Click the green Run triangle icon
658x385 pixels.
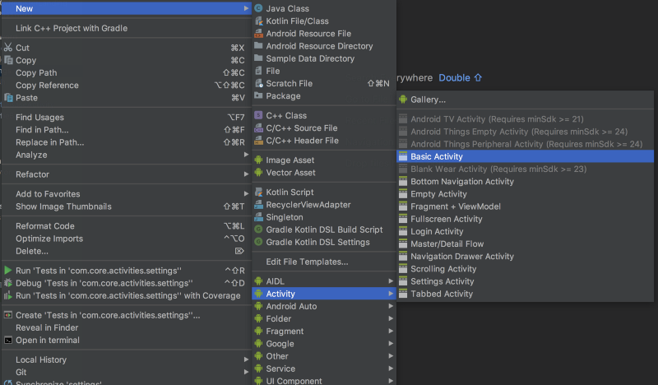coord(8,271)
